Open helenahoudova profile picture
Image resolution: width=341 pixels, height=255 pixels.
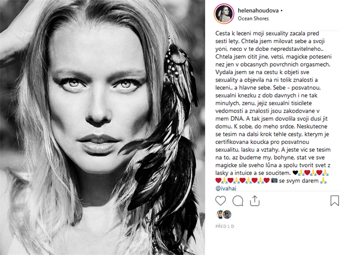[224, 14]
